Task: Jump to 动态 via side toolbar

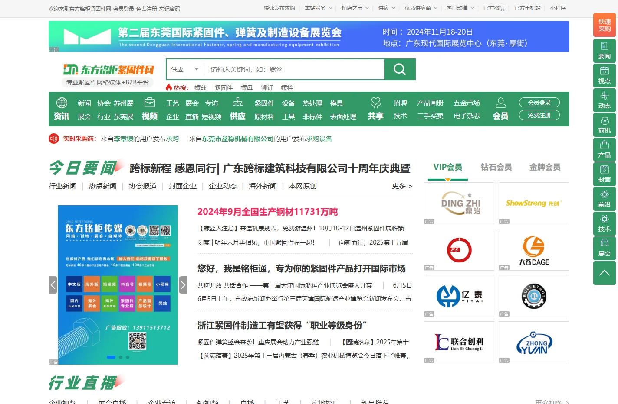Action: pos(605,100)
